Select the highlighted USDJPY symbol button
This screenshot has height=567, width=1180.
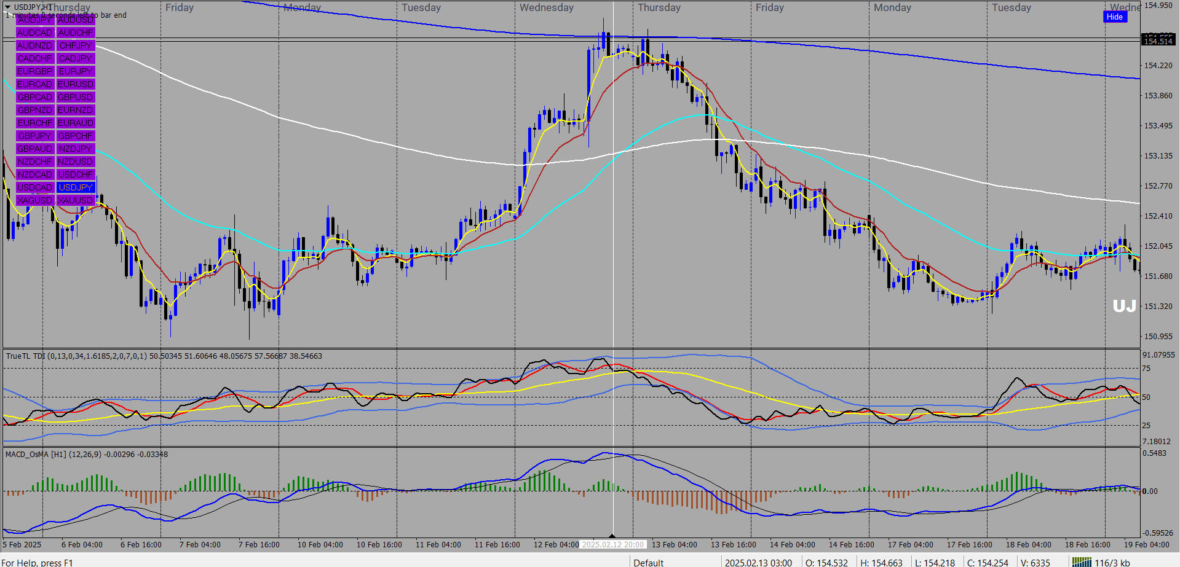coord(76,187)
